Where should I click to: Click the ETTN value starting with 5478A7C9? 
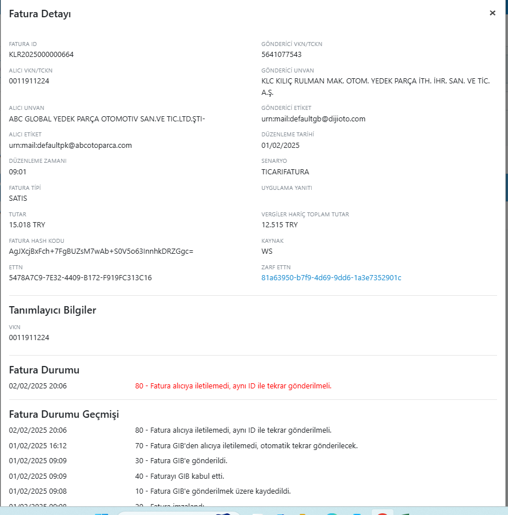[81, 278]
